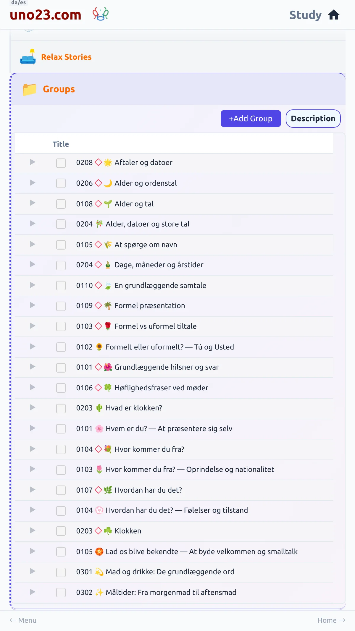
Task: Go to the Home link in footer
Action: (x=331, y=620)
